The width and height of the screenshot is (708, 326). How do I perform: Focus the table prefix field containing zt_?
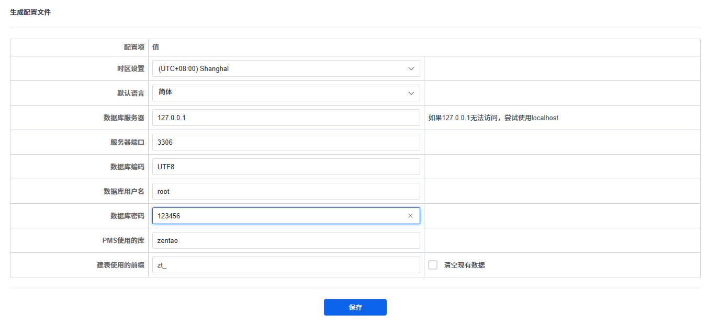(x=286, y=265)
